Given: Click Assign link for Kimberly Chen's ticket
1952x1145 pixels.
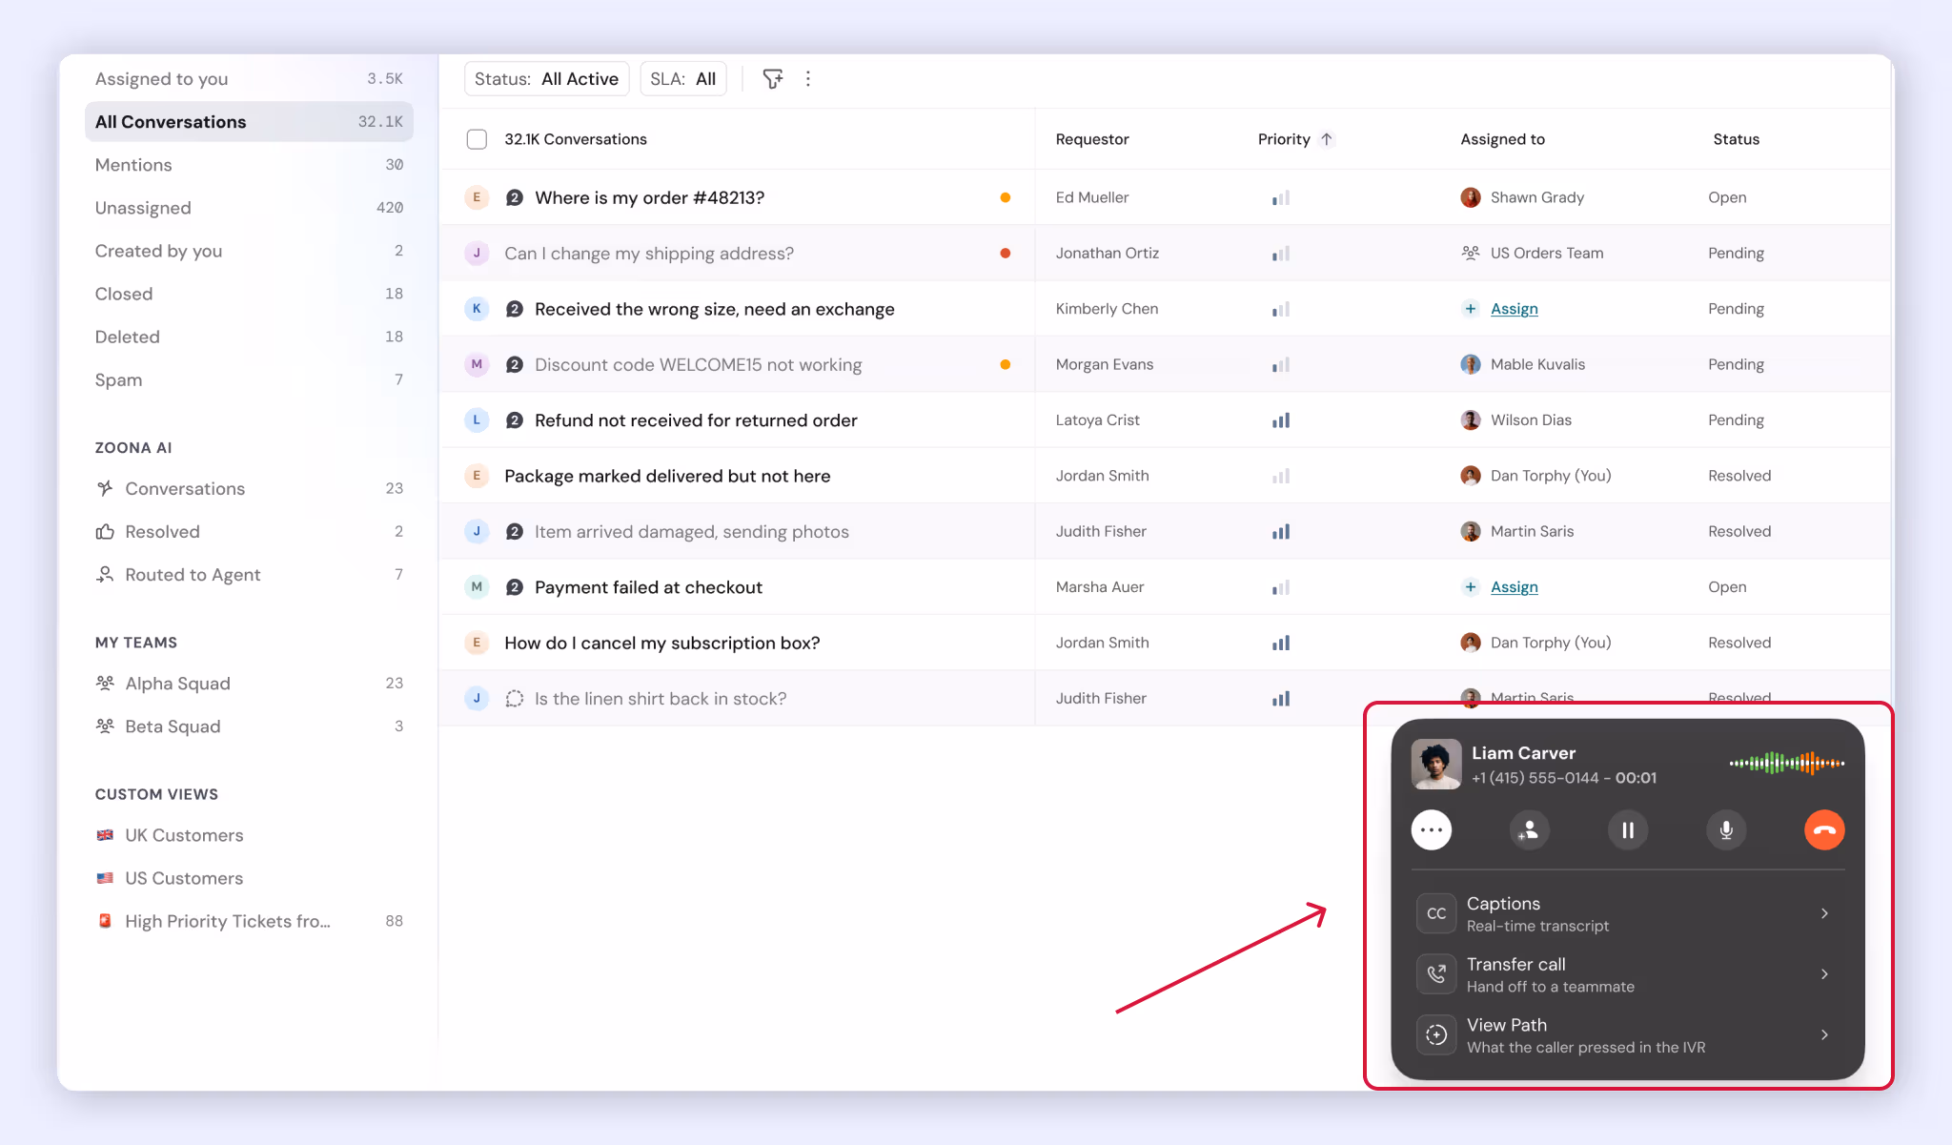Looking at the screenshot, I should pyautogui.click(x=1515, y=309).
